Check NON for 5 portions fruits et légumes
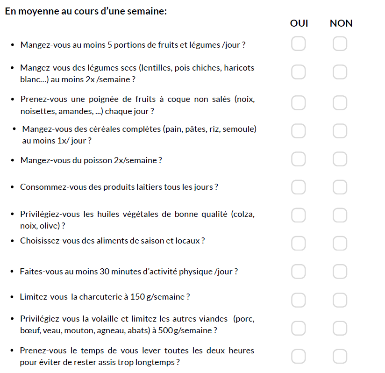This screenshot has height=373, width=385. (x=340, y=44)
